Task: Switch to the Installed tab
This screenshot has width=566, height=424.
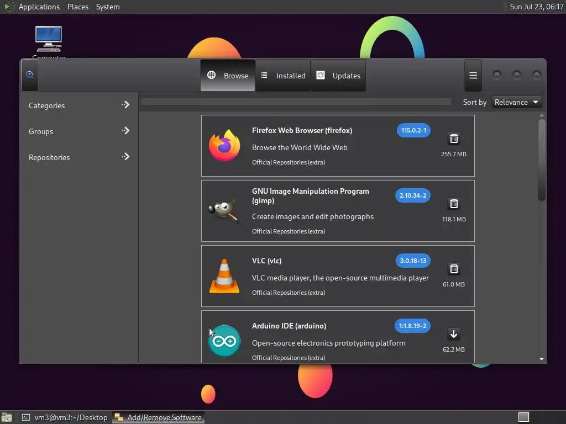Action: pyautogui.click(x=283, y=75)
